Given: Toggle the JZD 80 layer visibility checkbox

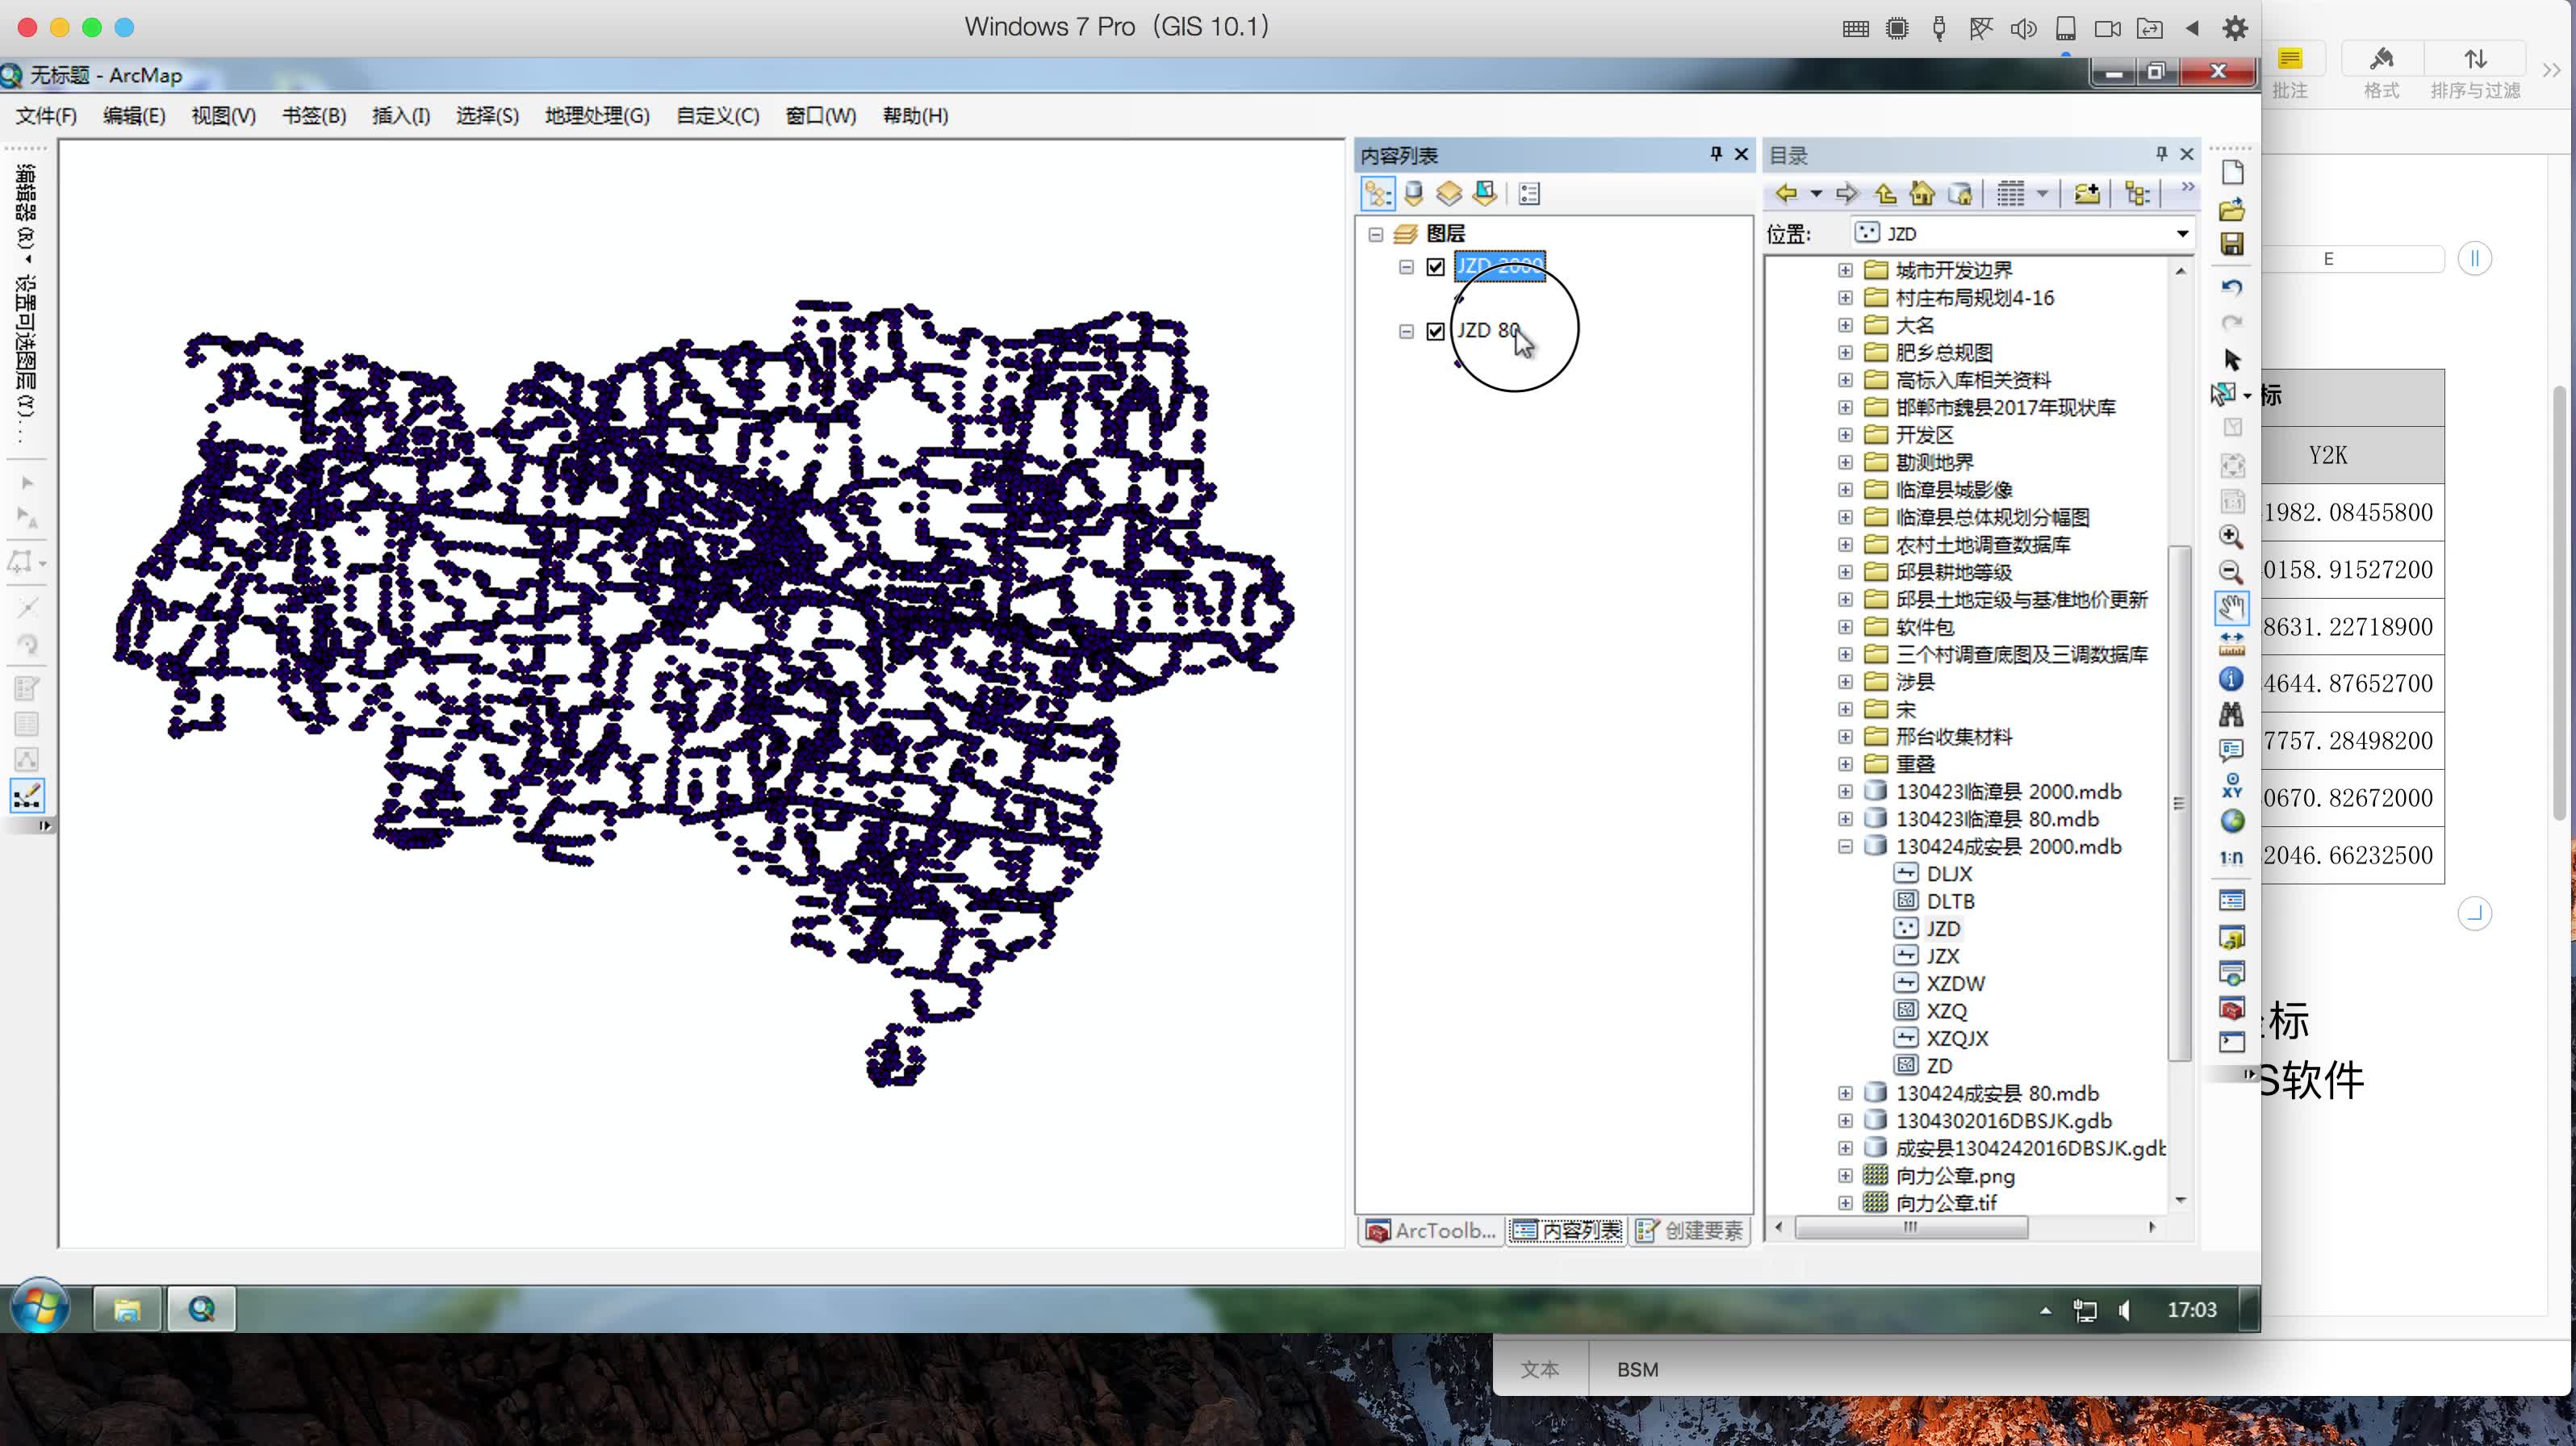Looking at the screenshot, I should click(x=1435, y=331).
